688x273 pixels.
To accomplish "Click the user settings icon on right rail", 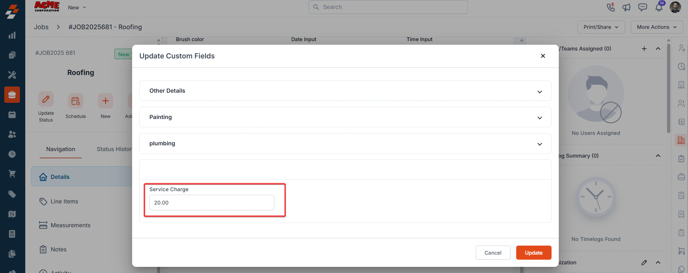I will pos(681,48).
